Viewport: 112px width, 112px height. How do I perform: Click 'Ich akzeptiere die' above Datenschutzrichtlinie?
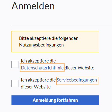click(x=38, y=61)
